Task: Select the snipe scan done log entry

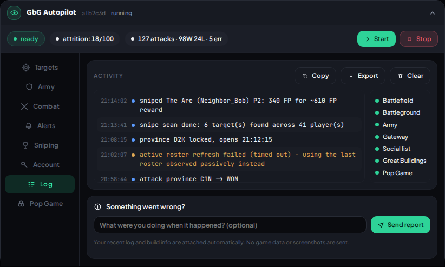Action: 229,125
